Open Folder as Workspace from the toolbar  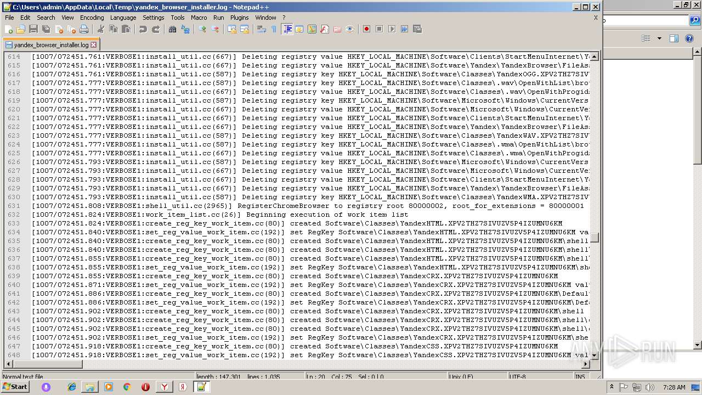[x=337, y=29]
